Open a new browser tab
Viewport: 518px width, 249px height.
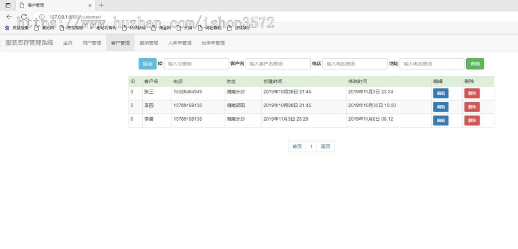click(101, 5)
